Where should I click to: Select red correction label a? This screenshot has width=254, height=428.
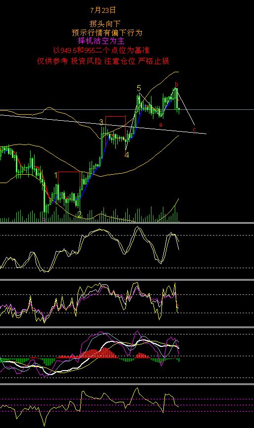coord(161,125)
